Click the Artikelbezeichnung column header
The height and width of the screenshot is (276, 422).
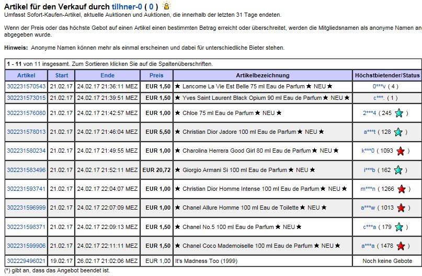pos(263,75)
